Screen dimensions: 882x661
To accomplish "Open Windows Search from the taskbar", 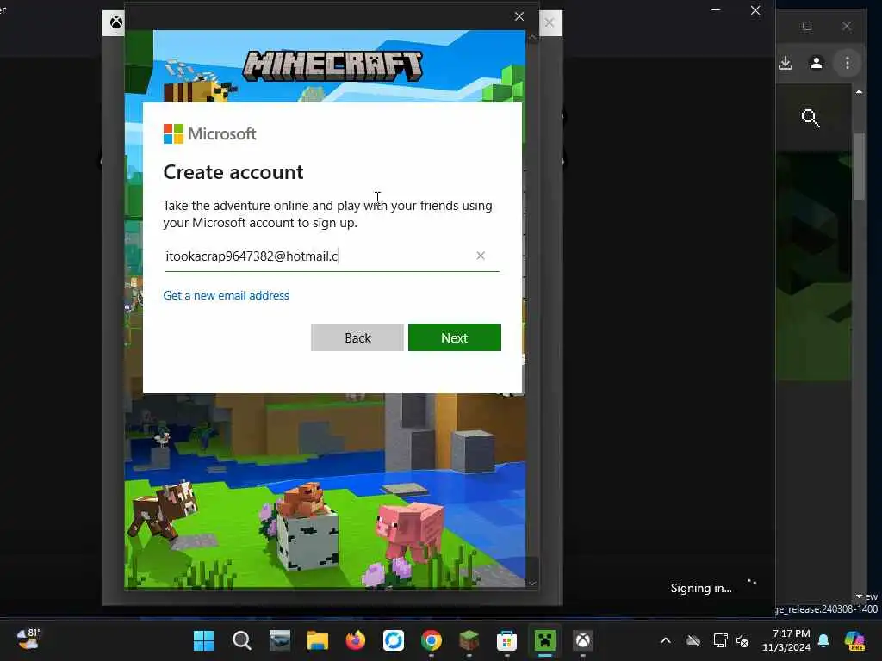I will (242, 640).
